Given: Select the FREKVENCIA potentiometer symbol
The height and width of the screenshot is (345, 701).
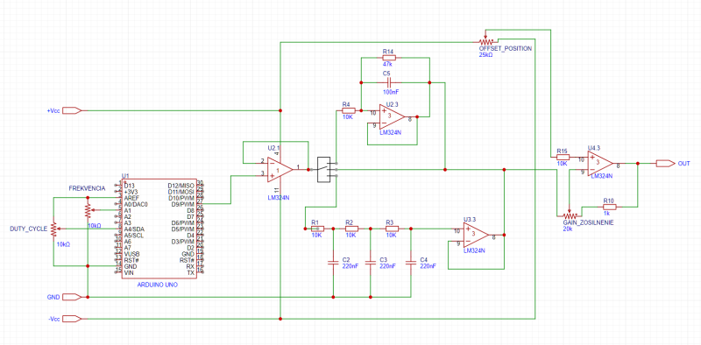Looking at the screenshot, I should [x=90, y=210].
